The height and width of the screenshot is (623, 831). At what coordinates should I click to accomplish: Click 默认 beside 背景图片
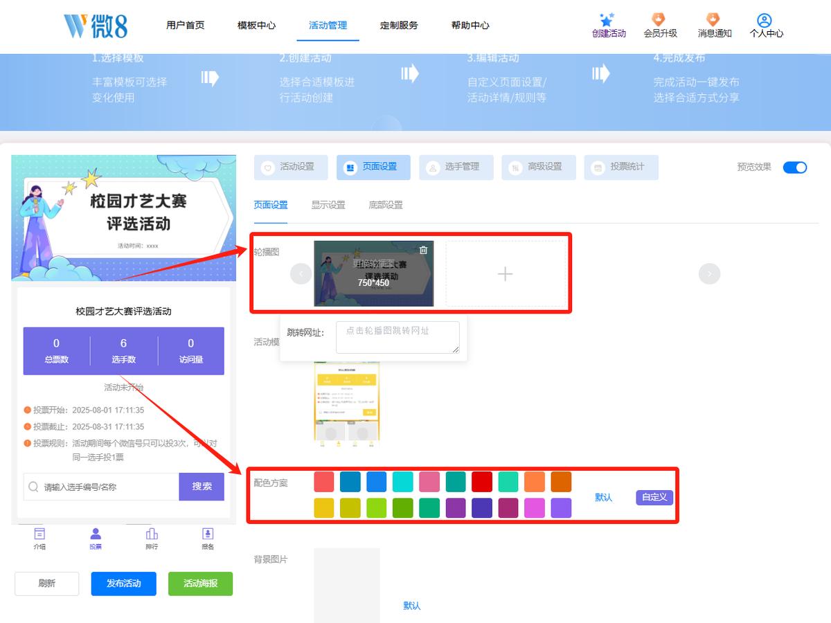tap(412, 606)
